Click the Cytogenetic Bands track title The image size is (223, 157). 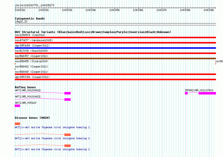(30, 18)
